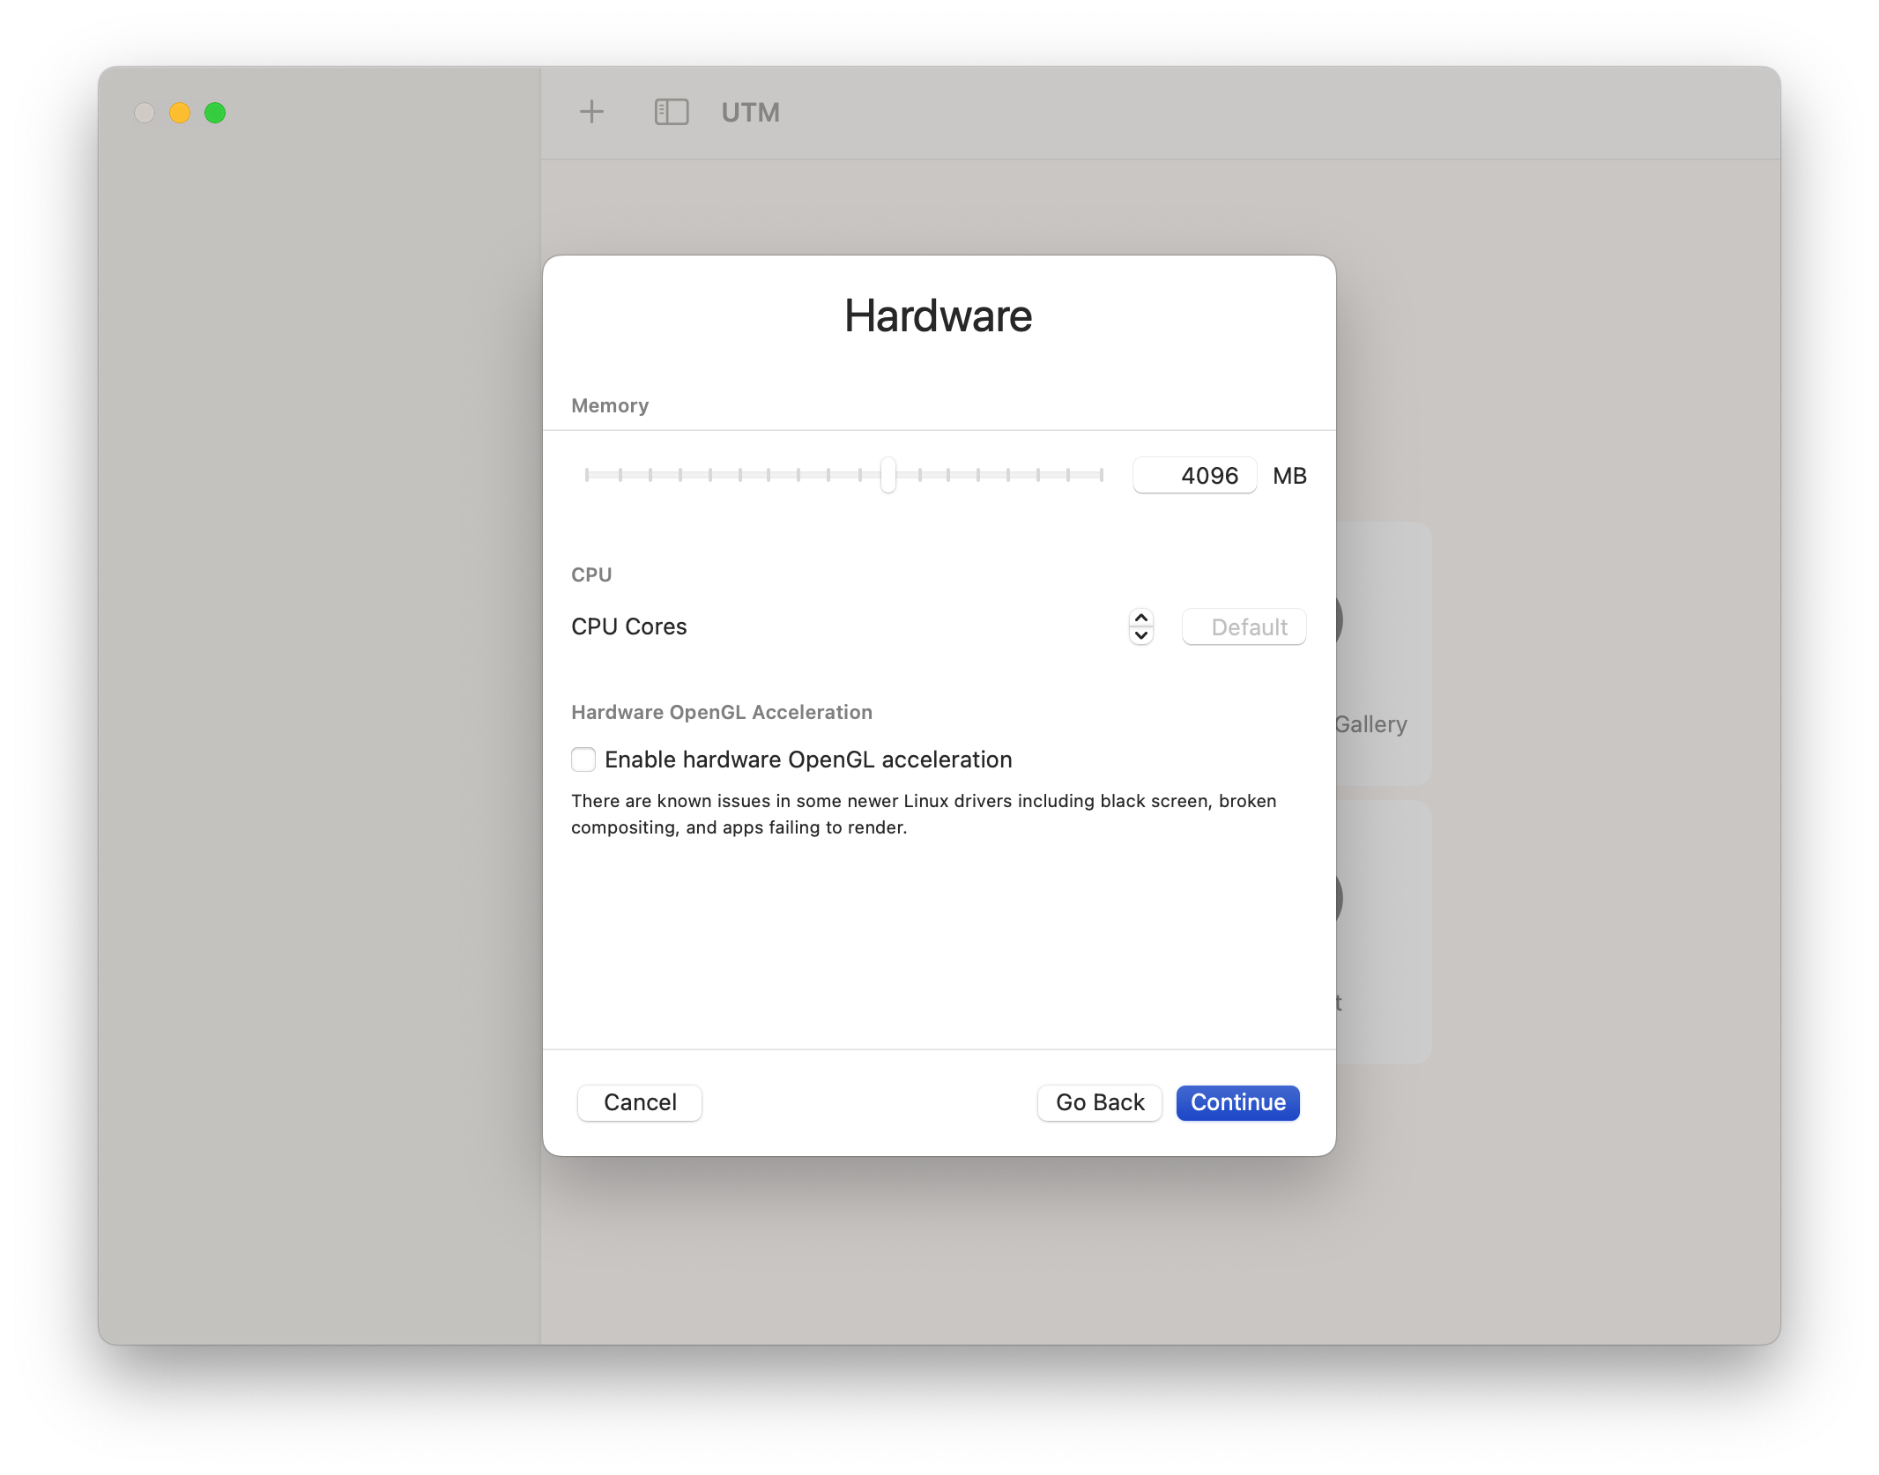This screenshot has width=1879, height=1475.
Task: Click the memory slider handle
Action: pos(888,475)
